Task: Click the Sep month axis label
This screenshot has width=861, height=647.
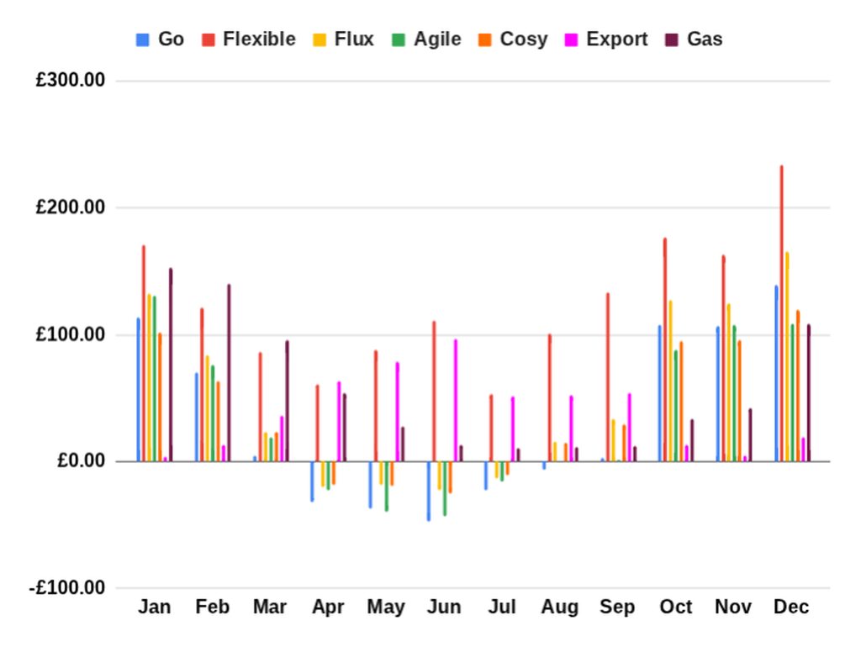Action: coord(618,608)
